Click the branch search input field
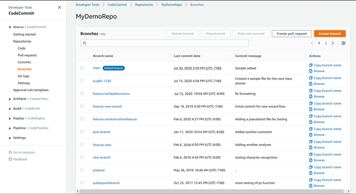This screenshot has height=194, width=356. pos(165,43)
